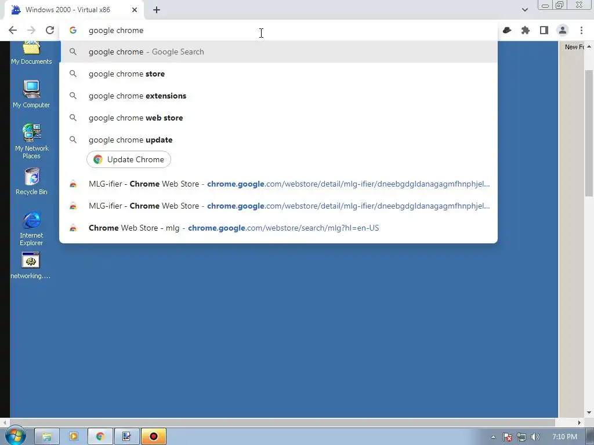The height and width of the screenshot is (445, 594).
Task: Click the google chrome address bar field
Action: click(x=278, y=30)
